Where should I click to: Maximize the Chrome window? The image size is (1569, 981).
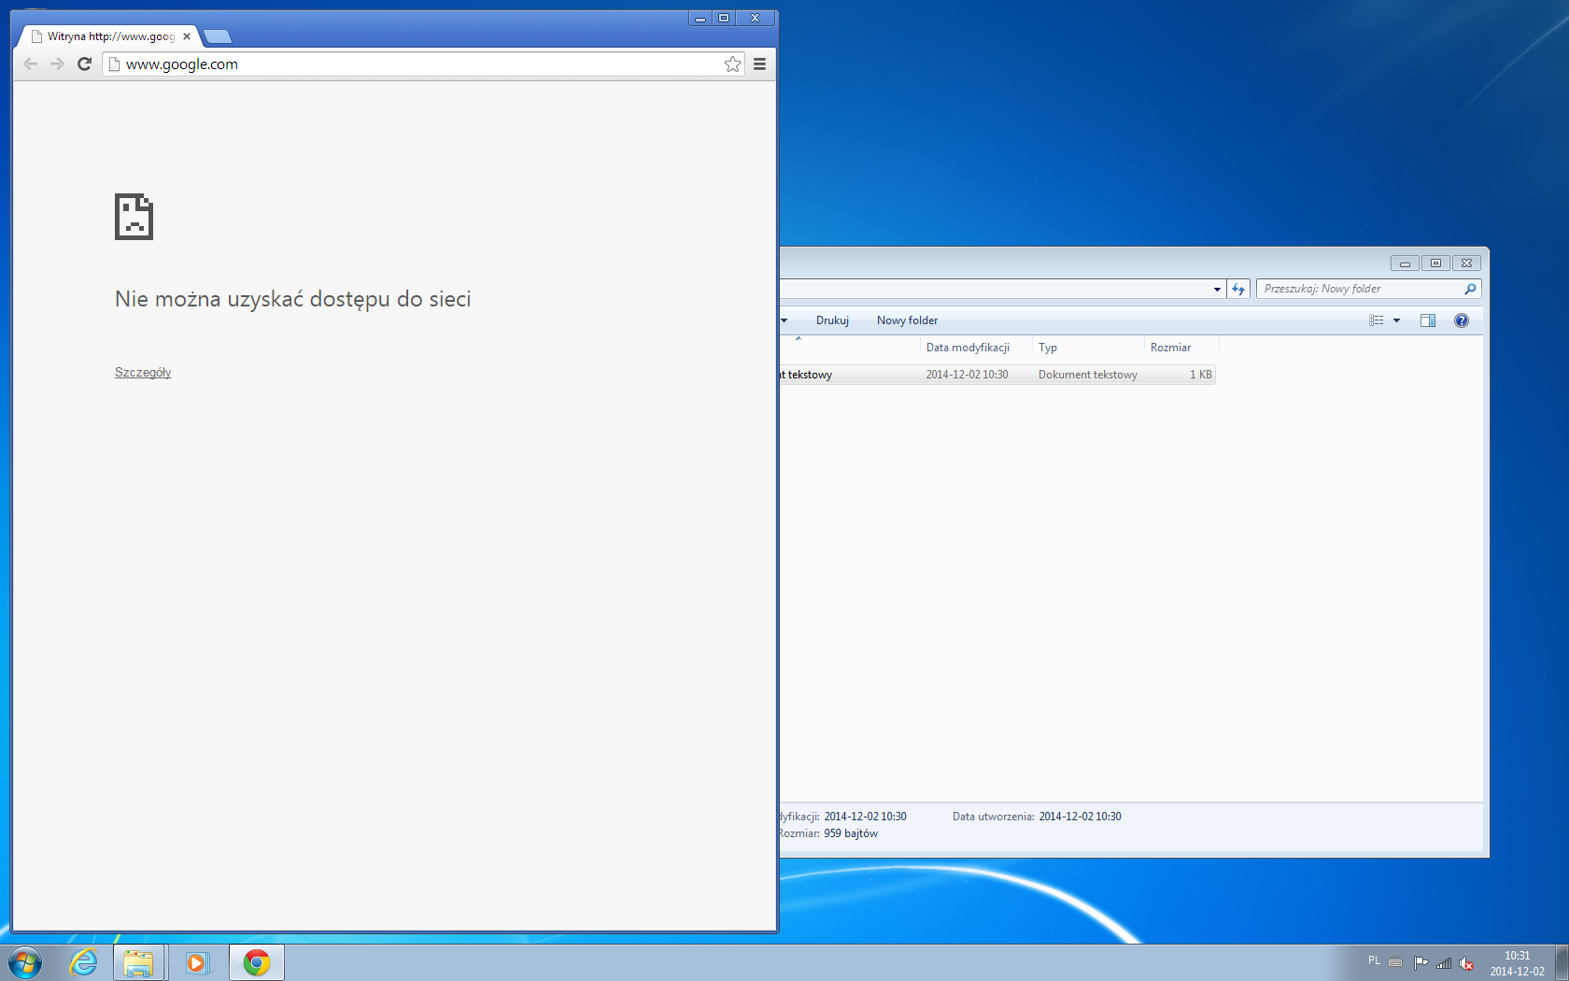(x=724, y=18)
